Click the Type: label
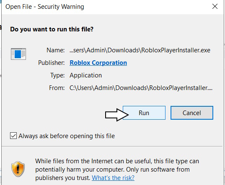Image resolution: width=225 pixels, height=185 pixels. tap(57, 75)
